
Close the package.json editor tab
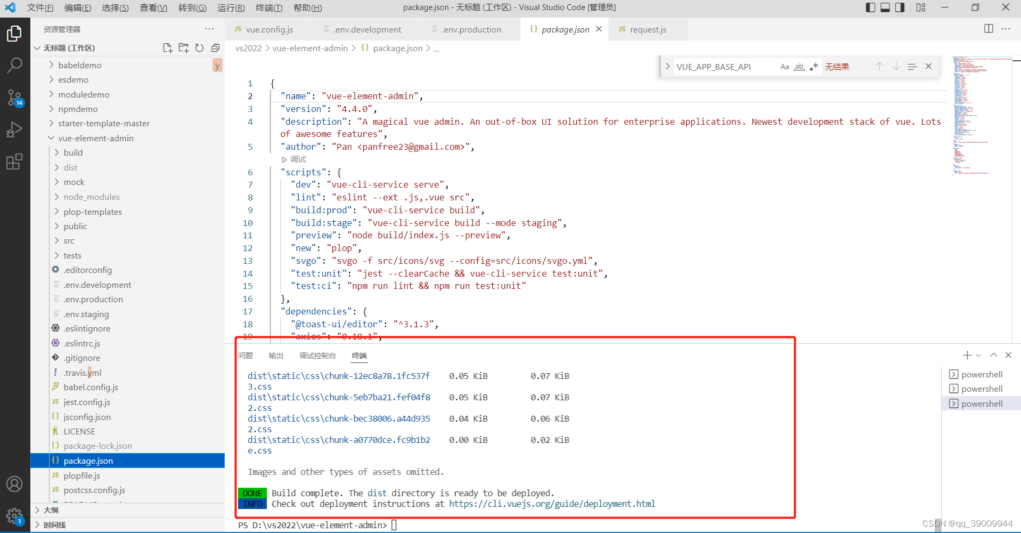(599, 29)
